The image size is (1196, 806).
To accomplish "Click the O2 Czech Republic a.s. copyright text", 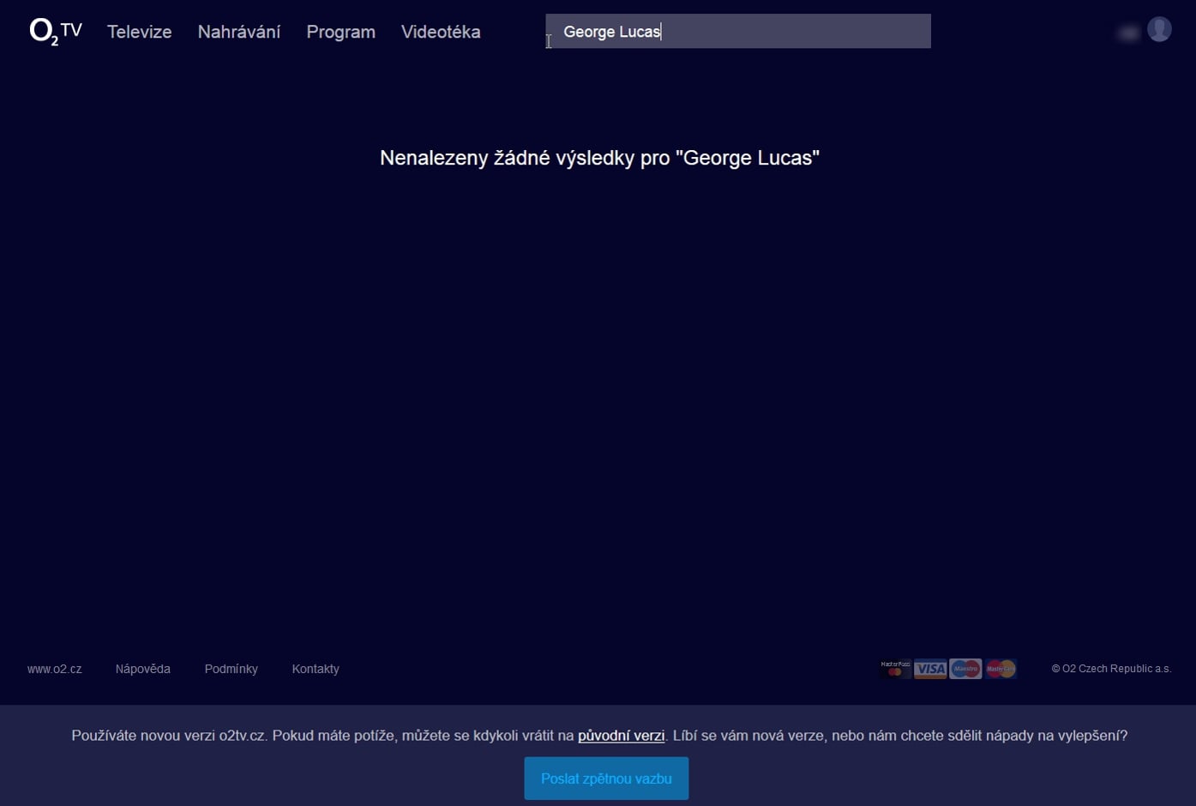I will pos(1111,669).
